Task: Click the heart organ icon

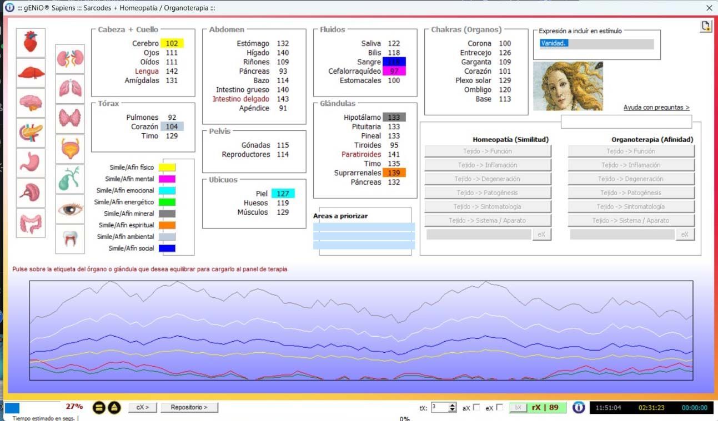Action: (31, 43)
